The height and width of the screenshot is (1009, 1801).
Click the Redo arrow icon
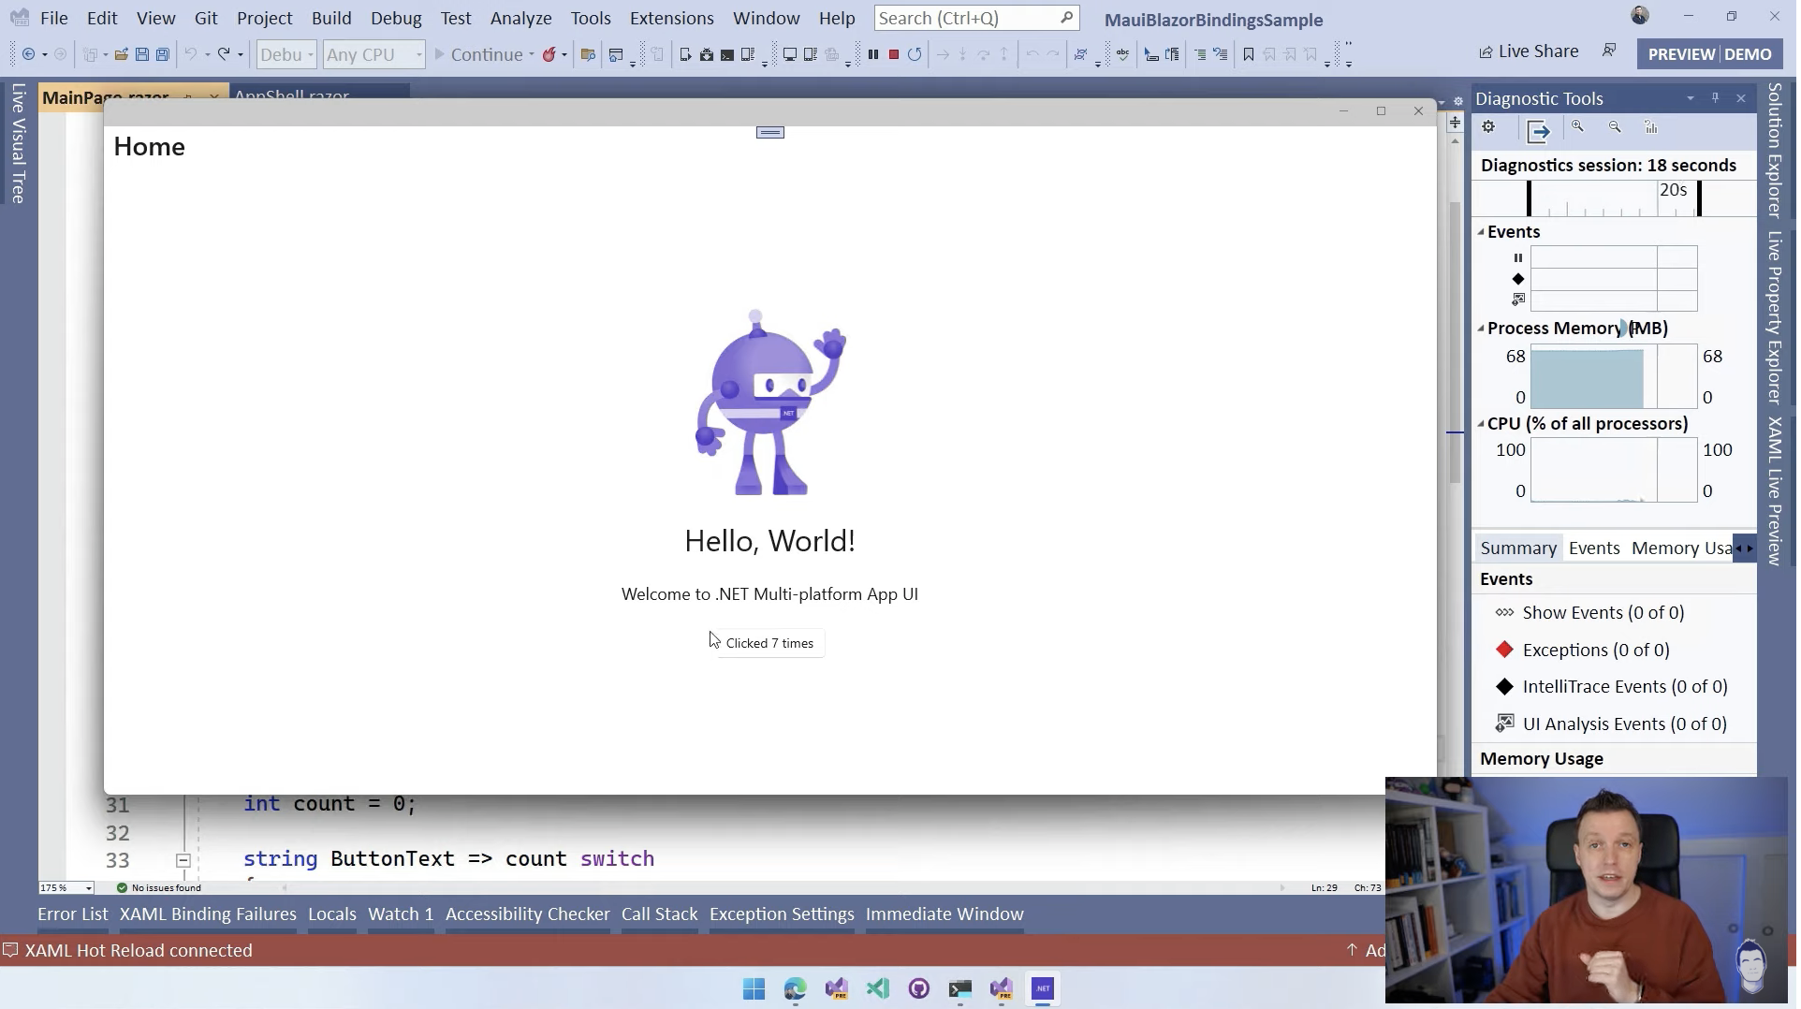tap(224, 54)
